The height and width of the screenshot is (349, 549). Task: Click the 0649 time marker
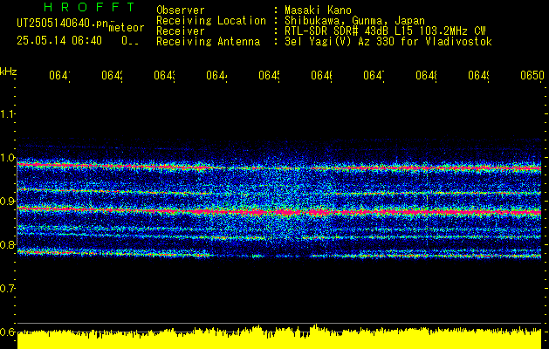click(478, 75)
